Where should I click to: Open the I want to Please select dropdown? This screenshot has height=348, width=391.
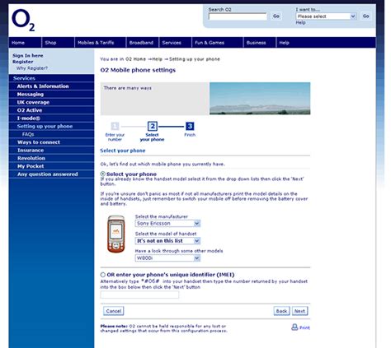[326, 16]
